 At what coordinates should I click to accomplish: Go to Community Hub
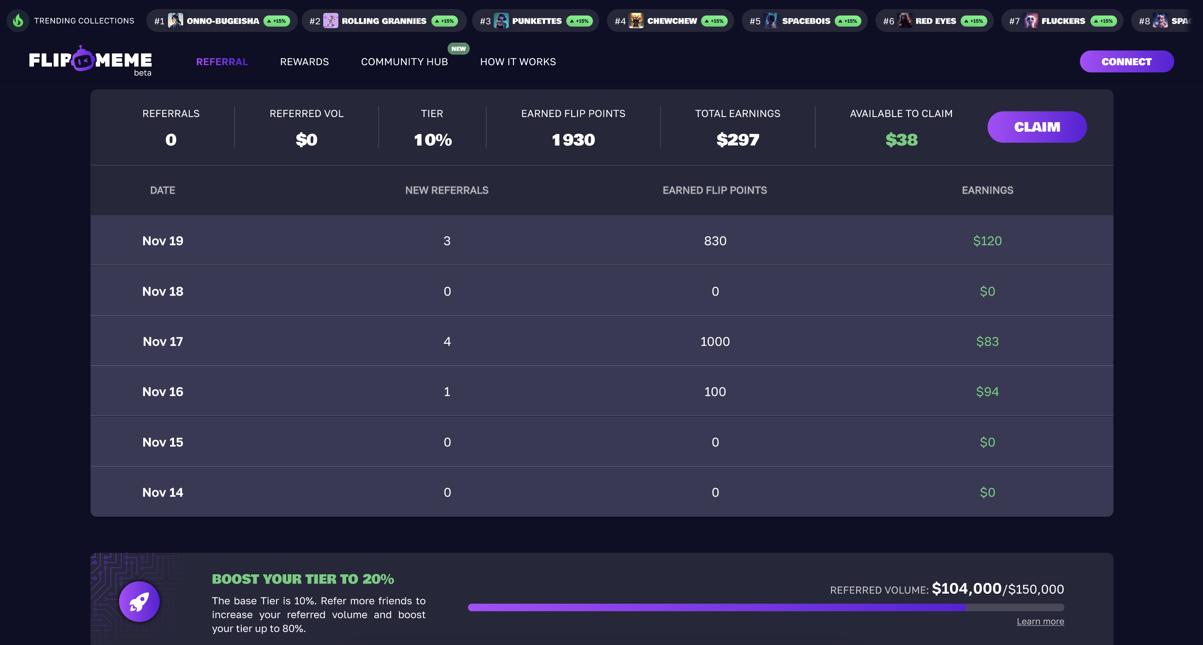(x=405, y=61)
